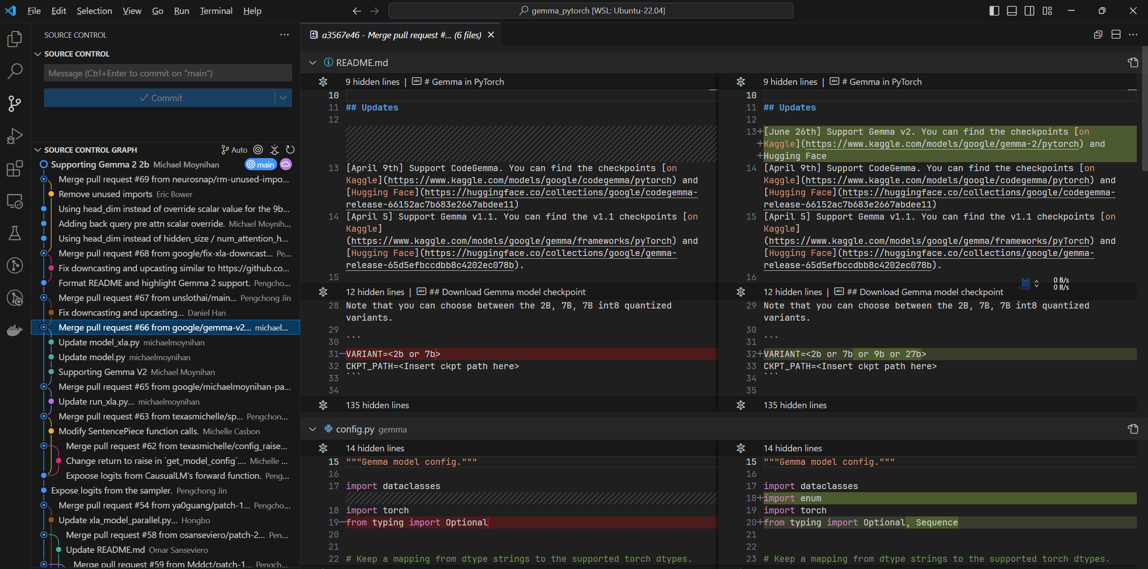Collapse the Source Control Graph section

38,150
